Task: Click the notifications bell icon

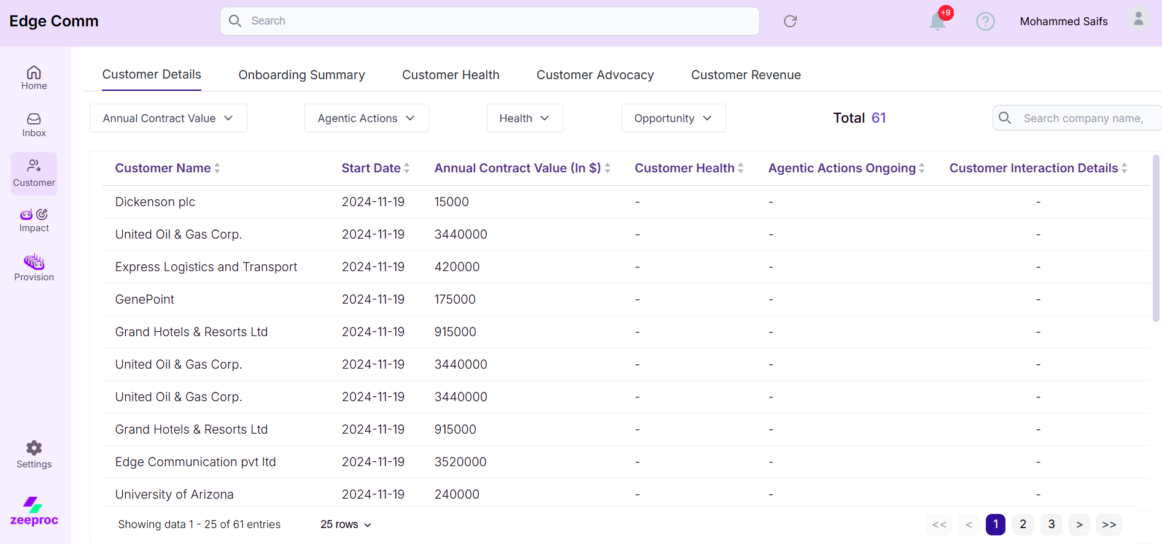Action: (x=937, y=21)
